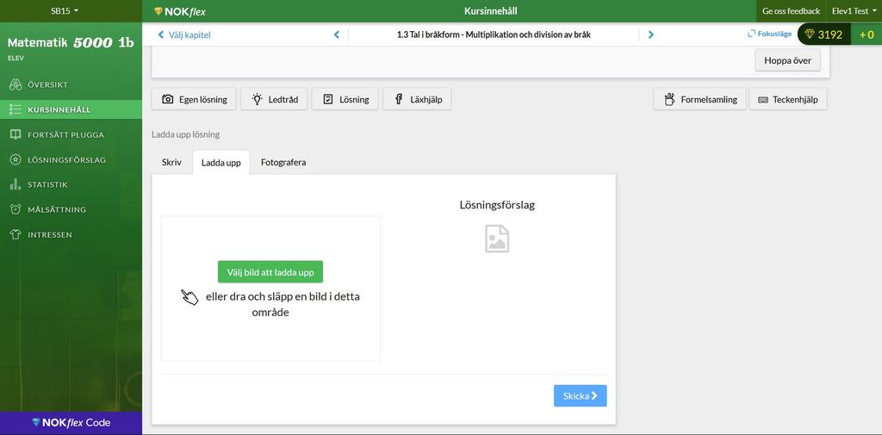The height and width of the screenshot is (435, 882).
Task: Switch to the Fotografera tab
Action: point(283,162)
